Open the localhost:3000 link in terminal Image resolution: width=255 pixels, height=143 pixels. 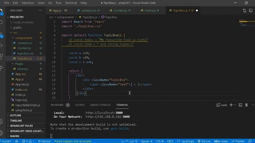coord(104,113)
